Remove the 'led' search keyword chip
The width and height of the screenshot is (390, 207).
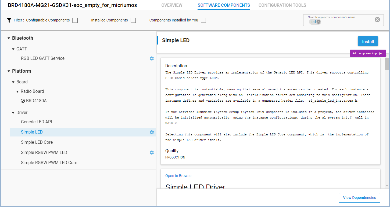[319, 22]
